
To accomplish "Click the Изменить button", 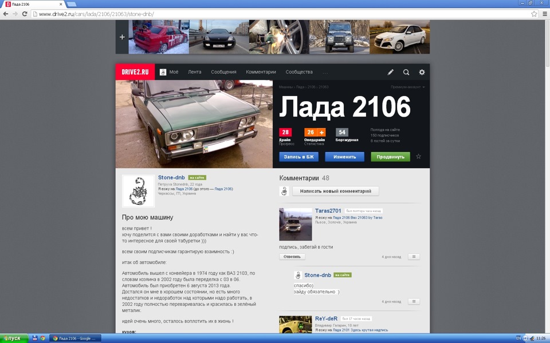I will pos(344,157).
